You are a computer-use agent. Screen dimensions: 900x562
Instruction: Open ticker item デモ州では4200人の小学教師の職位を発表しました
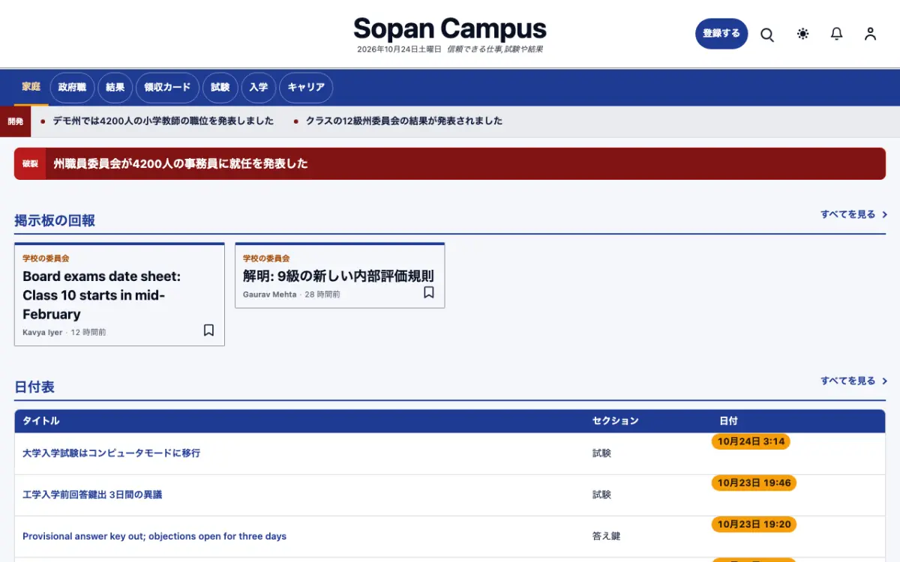[163, 121]
